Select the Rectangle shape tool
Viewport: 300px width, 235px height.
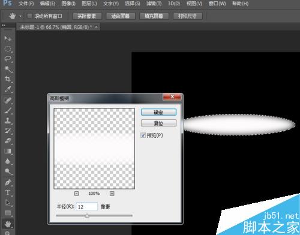pyautogui.click(x=8, y=213)
